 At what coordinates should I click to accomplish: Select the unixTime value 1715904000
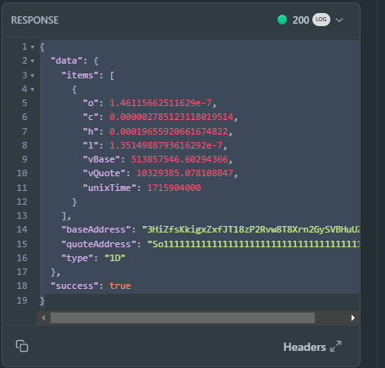pyautogui.click(x=174, y=188)
